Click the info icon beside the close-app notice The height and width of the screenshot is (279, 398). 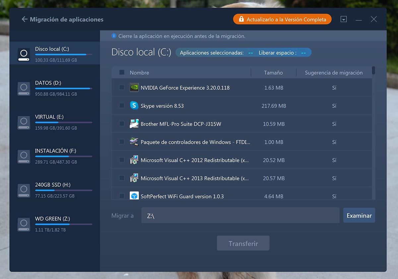[114, 36]
